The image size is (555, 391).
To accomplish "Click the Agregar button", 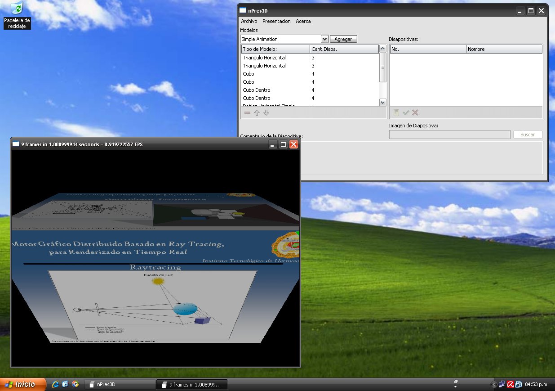I will point(343,39).
